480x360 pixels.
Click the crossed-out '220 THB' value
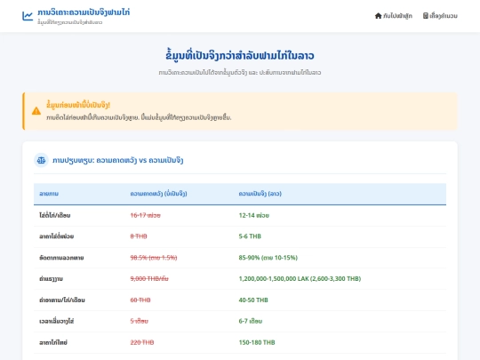(142, 342)
